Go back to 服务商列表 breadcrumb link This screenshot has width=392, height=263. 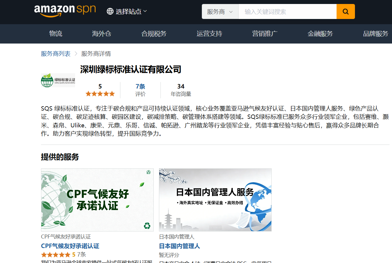click(56, 54)
